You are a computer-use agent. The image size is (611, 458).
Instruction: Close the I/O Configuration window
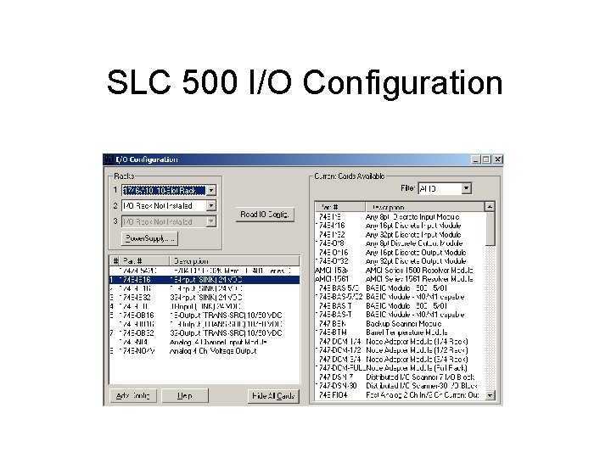497,159
